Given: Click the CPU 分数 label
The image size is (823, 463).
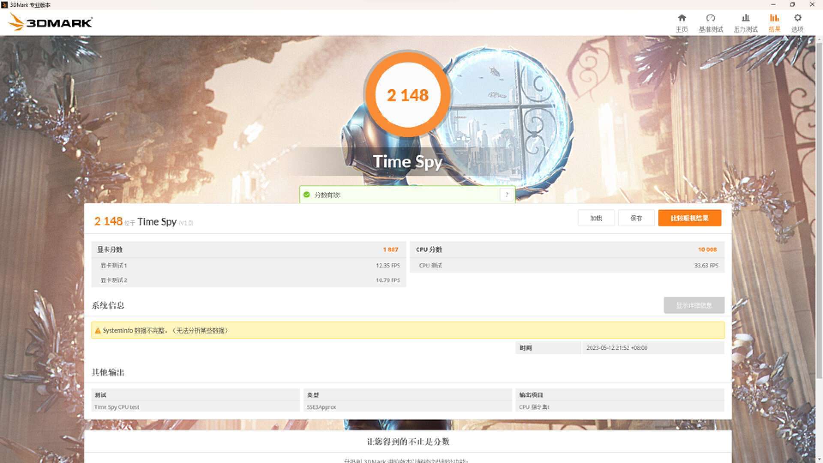Looking at the screenshot, I should click(429, 250).
